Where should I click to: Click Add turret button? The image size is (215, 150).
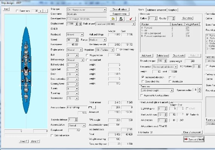coord(146,56)
